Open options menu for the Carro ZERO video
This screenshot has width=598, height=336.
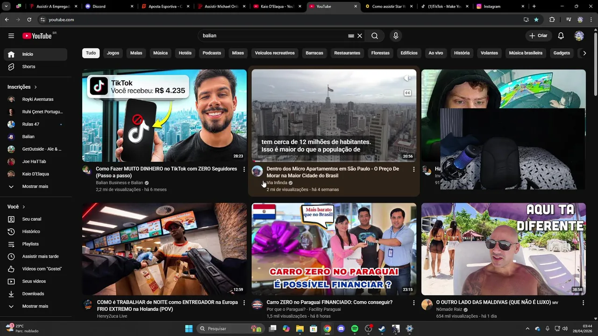(x=413, y=303)
